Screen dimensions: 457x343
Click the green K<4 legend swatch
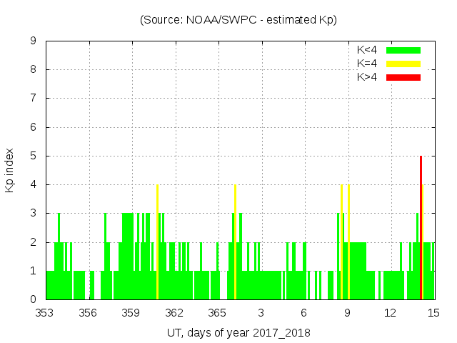point(403,50)
